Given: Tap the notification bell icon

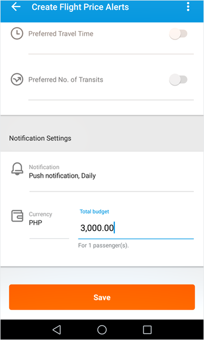Looking at the screenshot, I should tap(17, 169).
